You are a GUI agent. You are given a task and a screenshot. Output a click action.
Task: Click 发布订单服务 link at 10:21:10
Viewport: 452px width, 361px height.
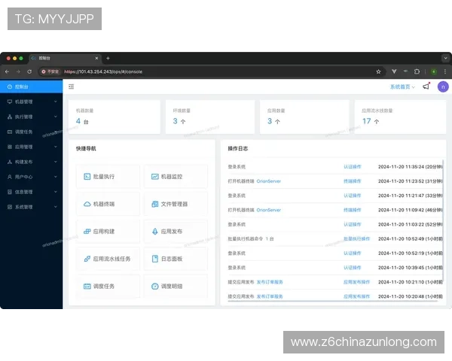[270, 282]
